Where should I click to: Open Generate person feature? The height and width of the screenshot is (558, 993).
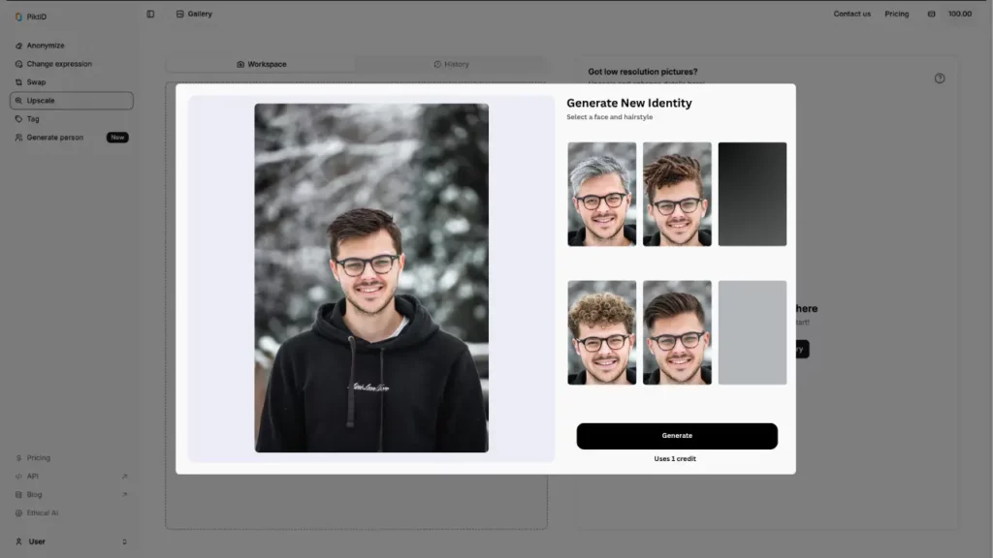click(55, 138)
